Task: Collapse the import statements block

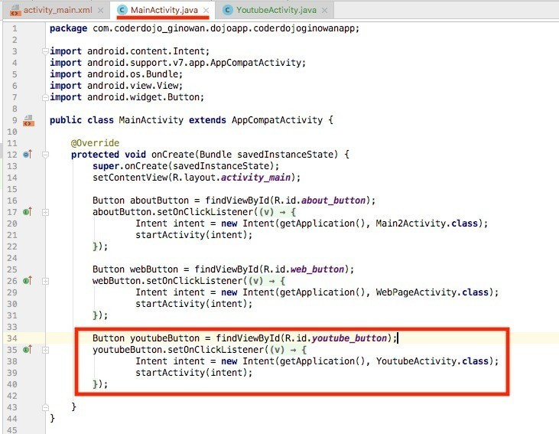Action: click(46, 51)
